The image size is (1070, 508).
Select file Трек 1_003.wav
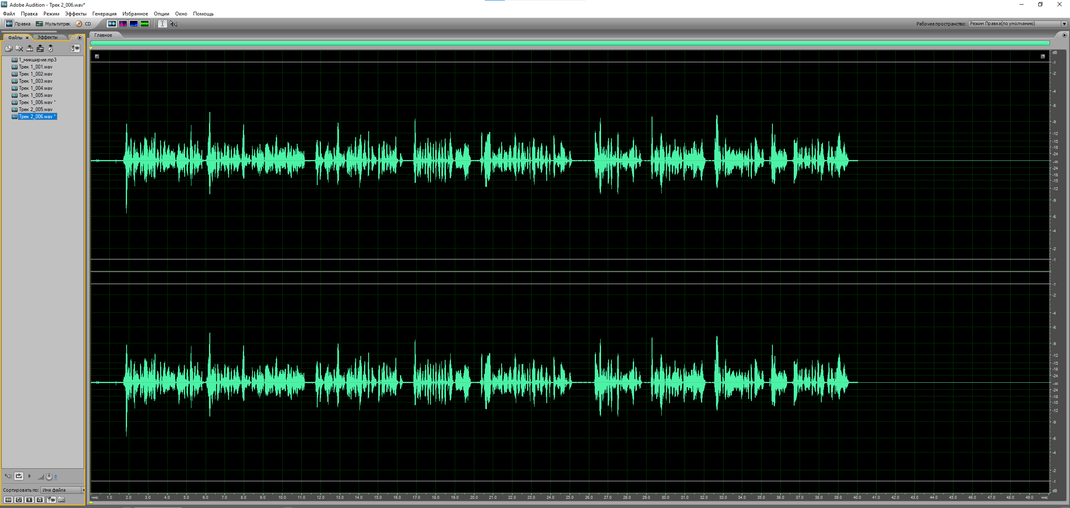point(36,81)
